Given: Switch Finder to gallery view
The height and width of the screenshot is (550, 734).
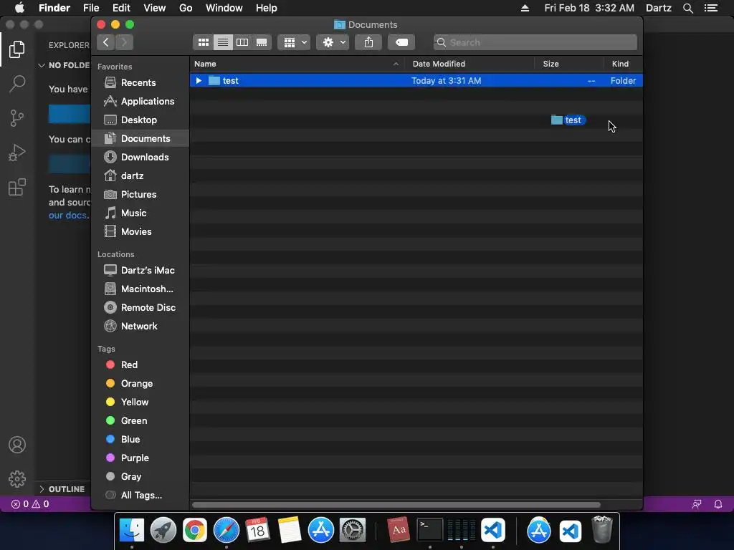Looking at the screenshot, I should [x=262, y=42].
